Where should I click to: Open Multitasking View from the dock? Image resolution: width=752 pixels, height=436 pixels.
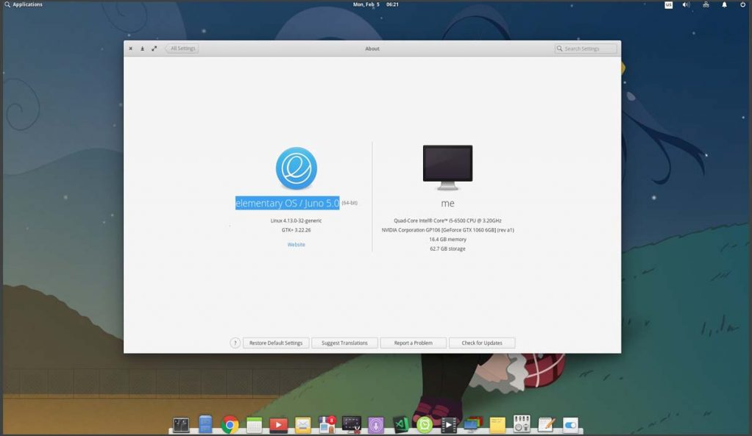coord(181,424)
